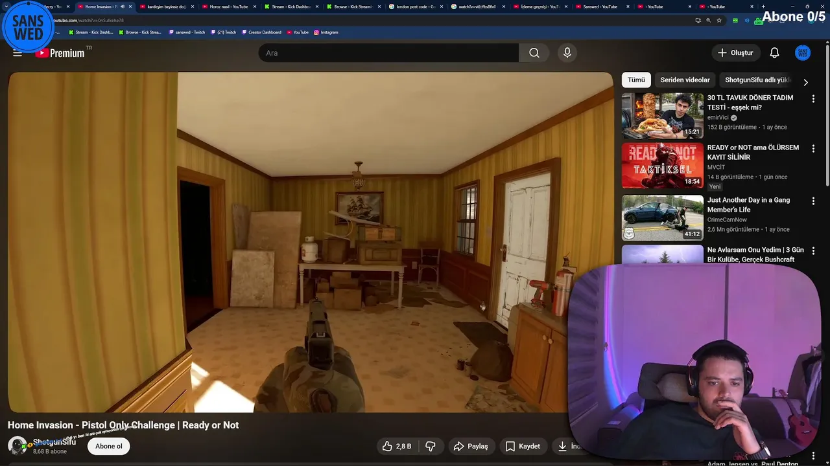Open Just Another Day Gang Member thumbnail
Viewport: 830px width, 466px height.
[662, 217]
